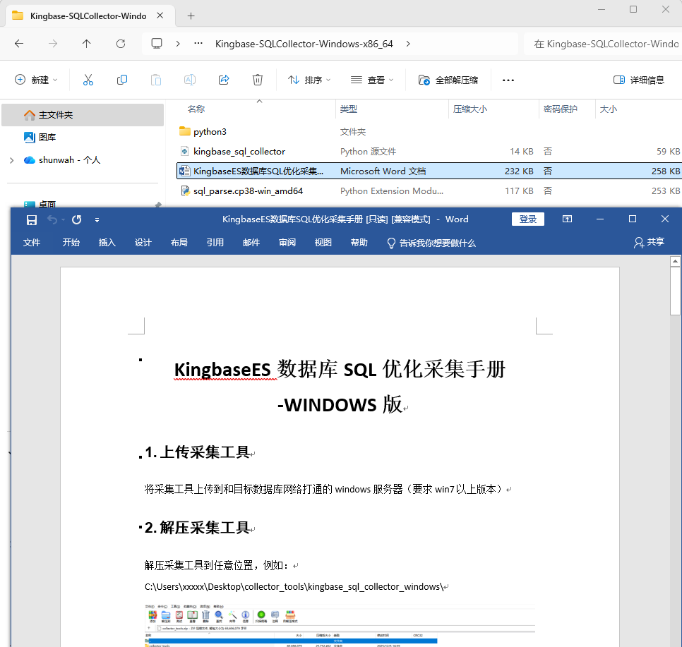Switch to the 邮件 ribbon tab
The height and width of the screenshot is (647, 682).
[251, 243]
